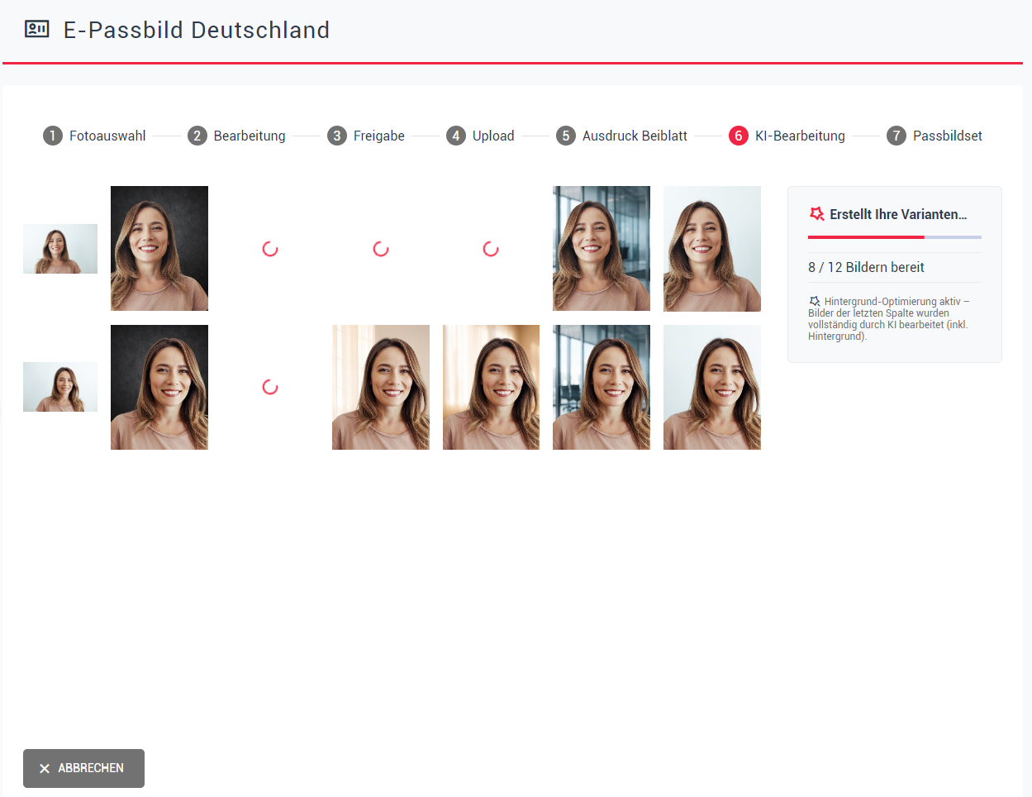Click the X icon in the Abbrechen button
1032x797 pixels.
[45, 769]
